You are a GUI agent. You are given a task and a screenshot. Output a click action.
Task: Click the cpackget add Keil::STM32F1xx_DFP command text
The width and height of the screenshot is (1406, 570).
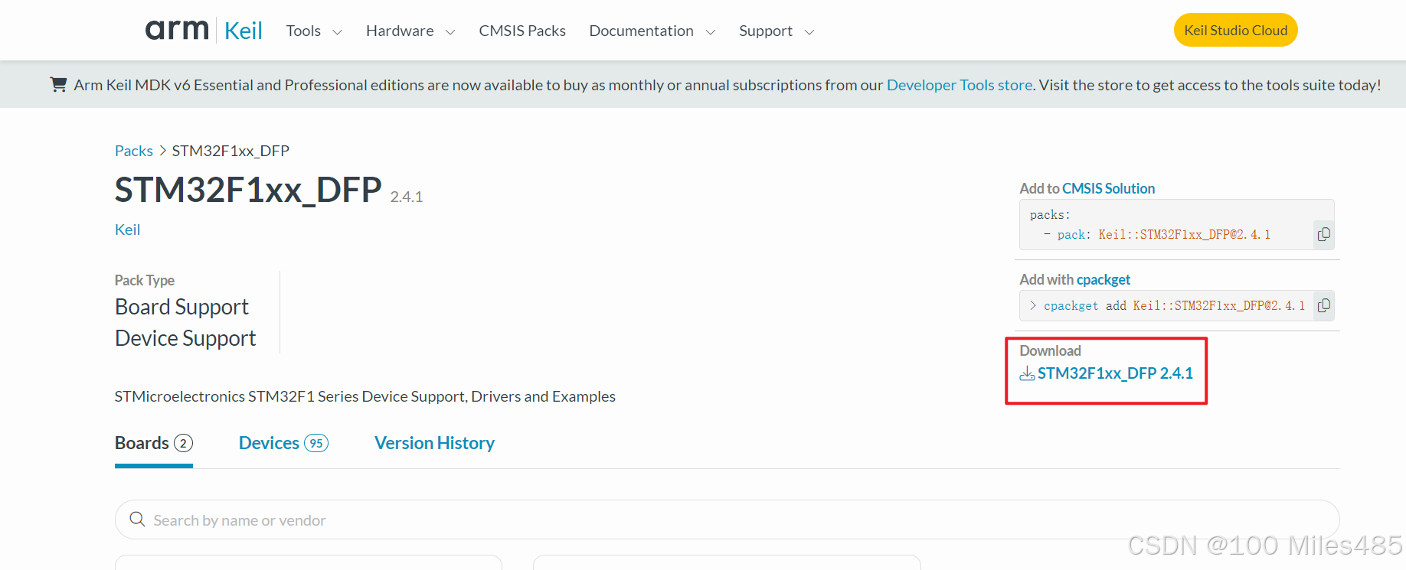[x=1174, y=305]
